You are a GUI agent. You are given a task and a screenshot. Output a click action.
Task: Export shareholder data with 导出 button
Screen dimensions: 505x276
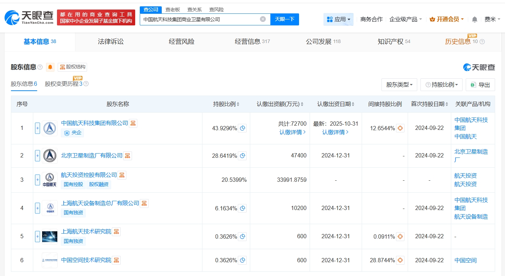[x=480, y=85]
